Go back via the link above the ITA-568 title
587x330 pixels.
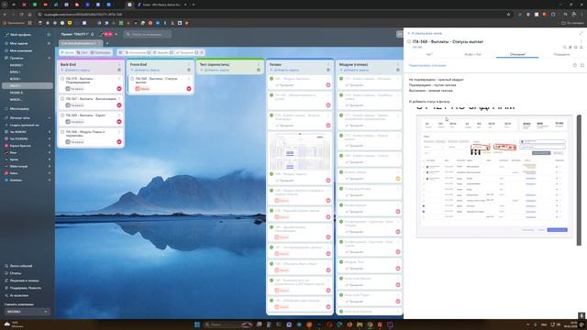(425, 33)
